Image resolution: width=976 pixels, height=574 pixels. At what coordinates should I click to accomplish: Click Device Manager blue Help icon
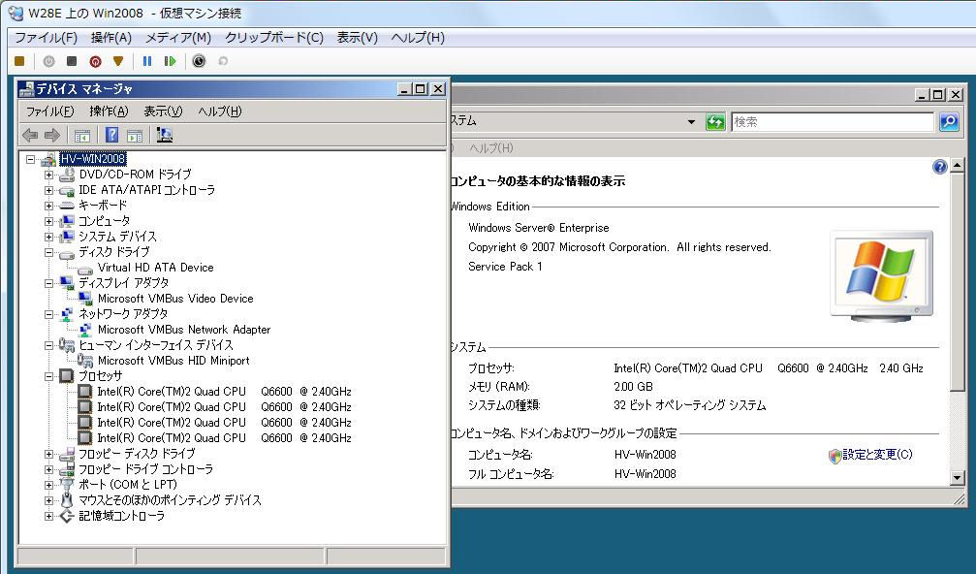112,135
